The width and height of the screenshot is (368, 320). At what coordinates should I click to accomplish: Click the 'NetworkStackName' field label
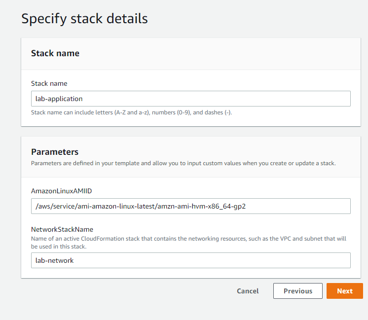(x=62, y=229)
